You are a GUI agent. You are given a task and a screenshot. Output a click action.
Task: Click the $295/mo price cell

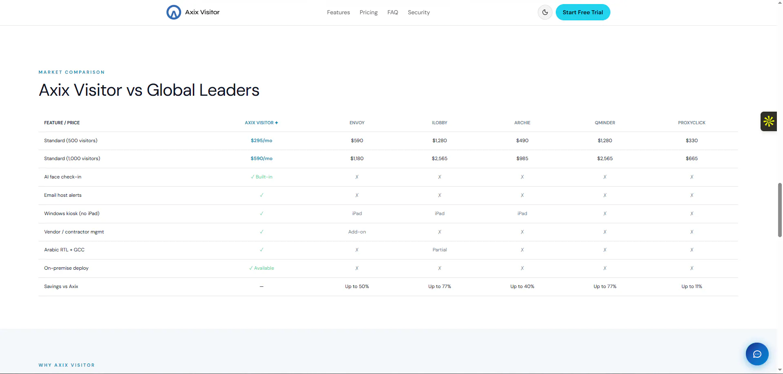(261, 141)
